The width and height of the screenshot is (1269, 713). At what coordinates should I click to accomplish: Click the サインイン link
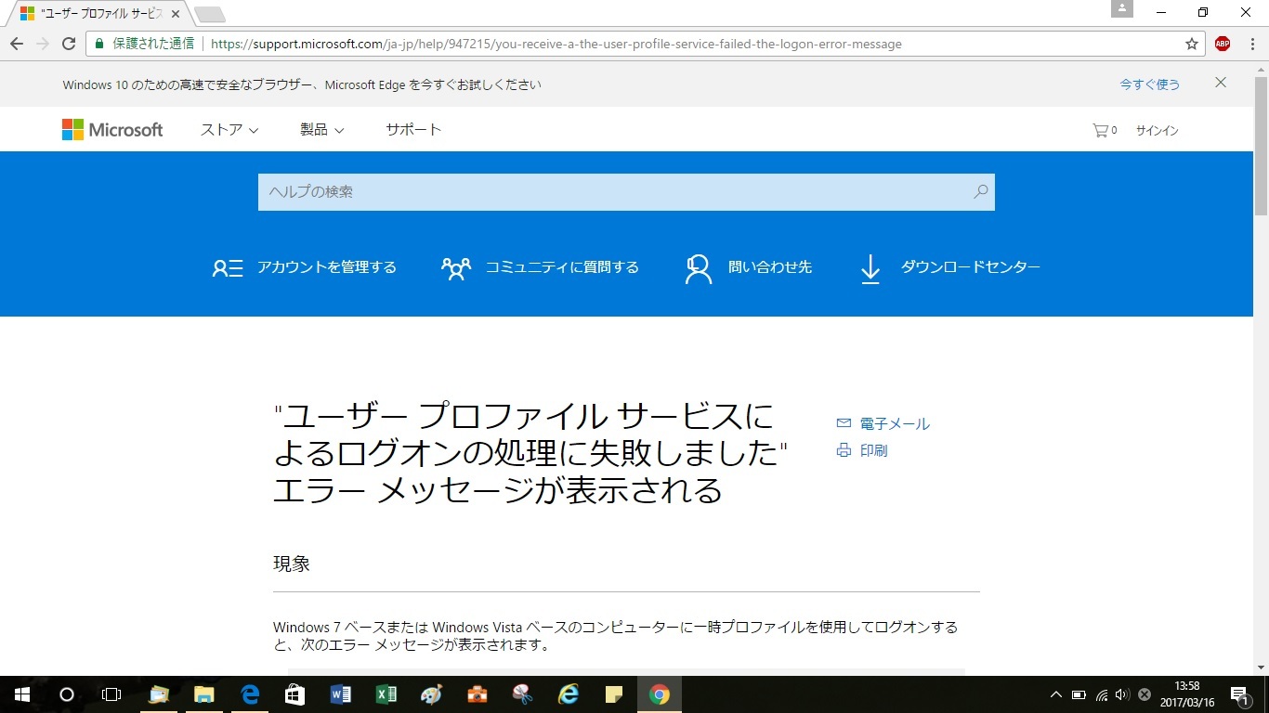coord(1157,131)
